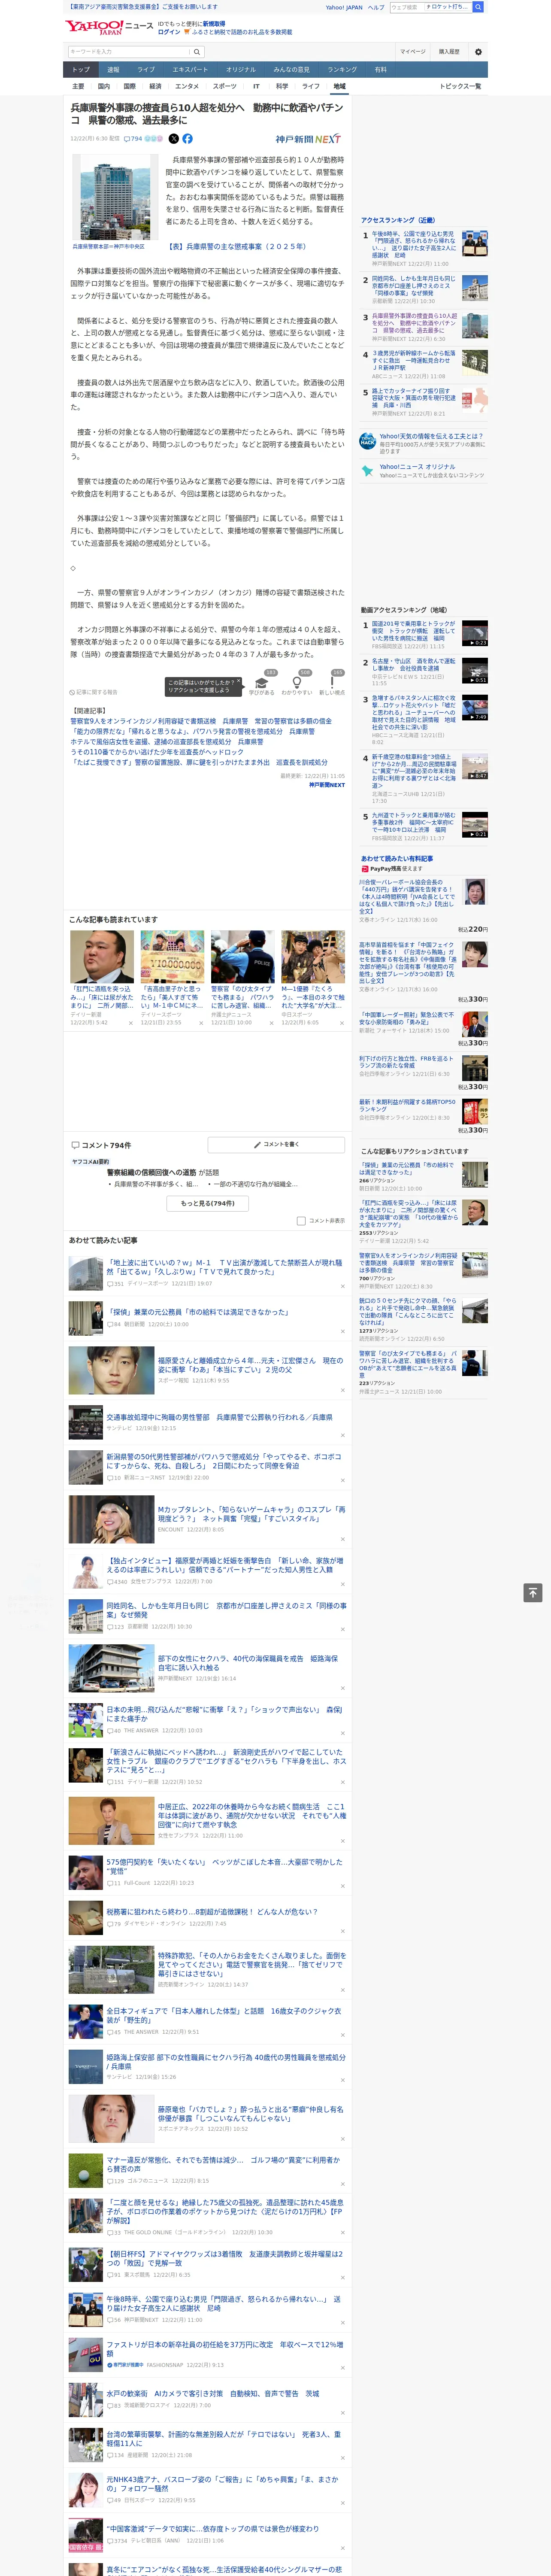The image size is (551, 2576).
Task: Click the 神戸新聞NEXT logo beside article date
Action: (308, 139)
